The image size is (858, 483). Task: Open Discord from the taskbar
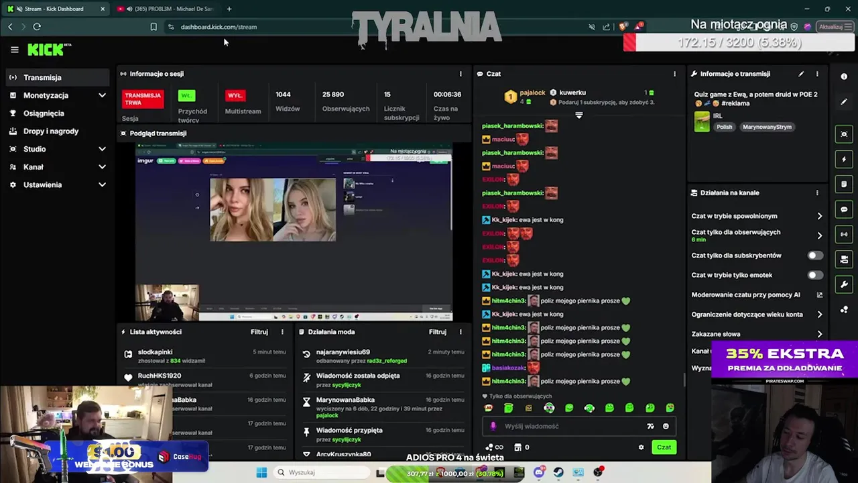(x=539, y=472)
